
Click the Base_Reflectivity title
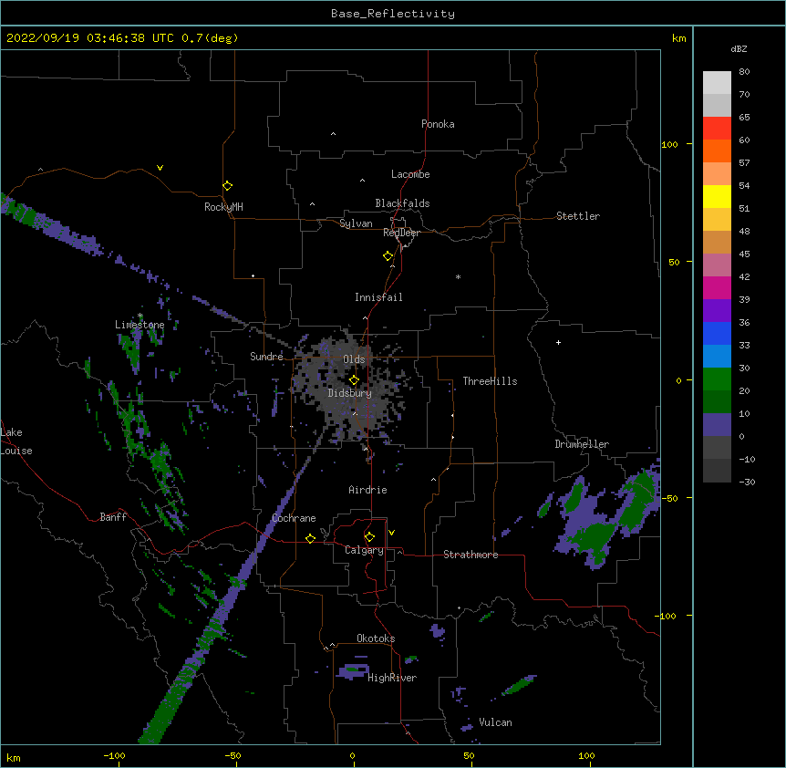393,14
